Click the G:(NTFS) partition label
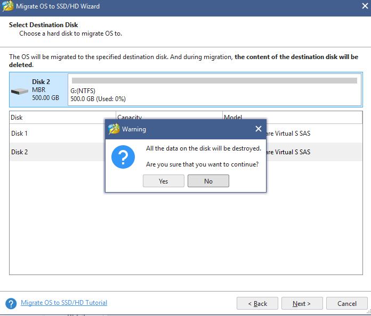This screenshot has width=371, height=316. 83,91
